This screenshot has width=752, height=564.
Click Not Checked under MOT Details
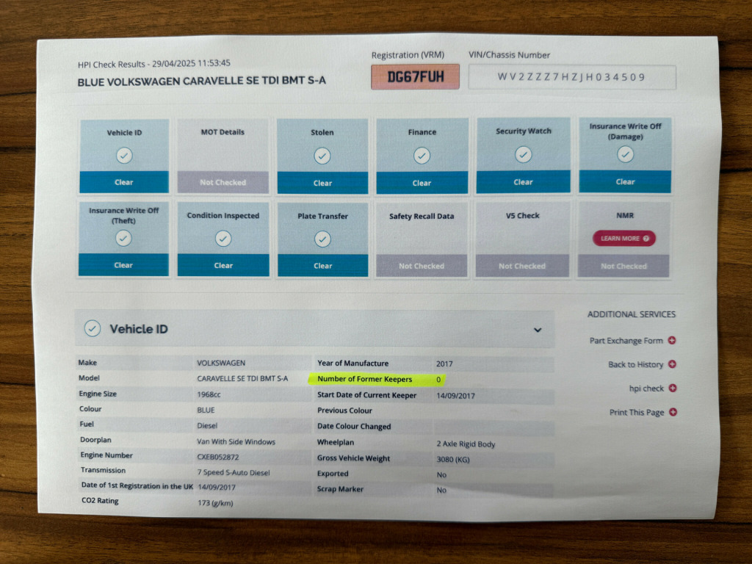pos(223,182)
